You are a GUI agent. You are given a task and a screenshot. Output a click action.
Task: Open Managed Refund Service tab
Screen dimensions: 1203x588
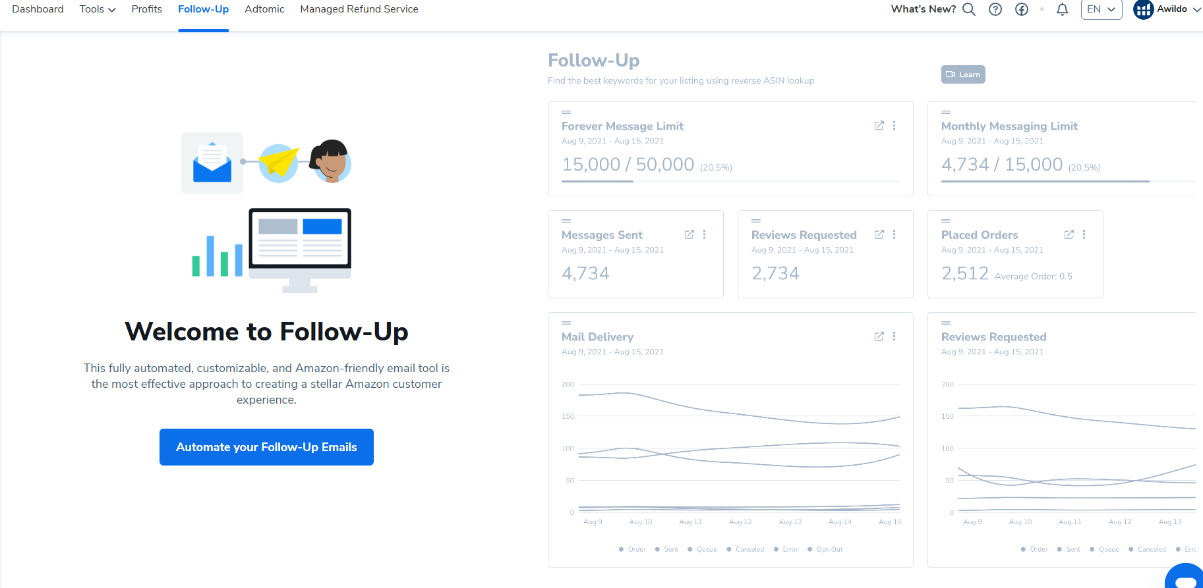(x=359, y=9)
